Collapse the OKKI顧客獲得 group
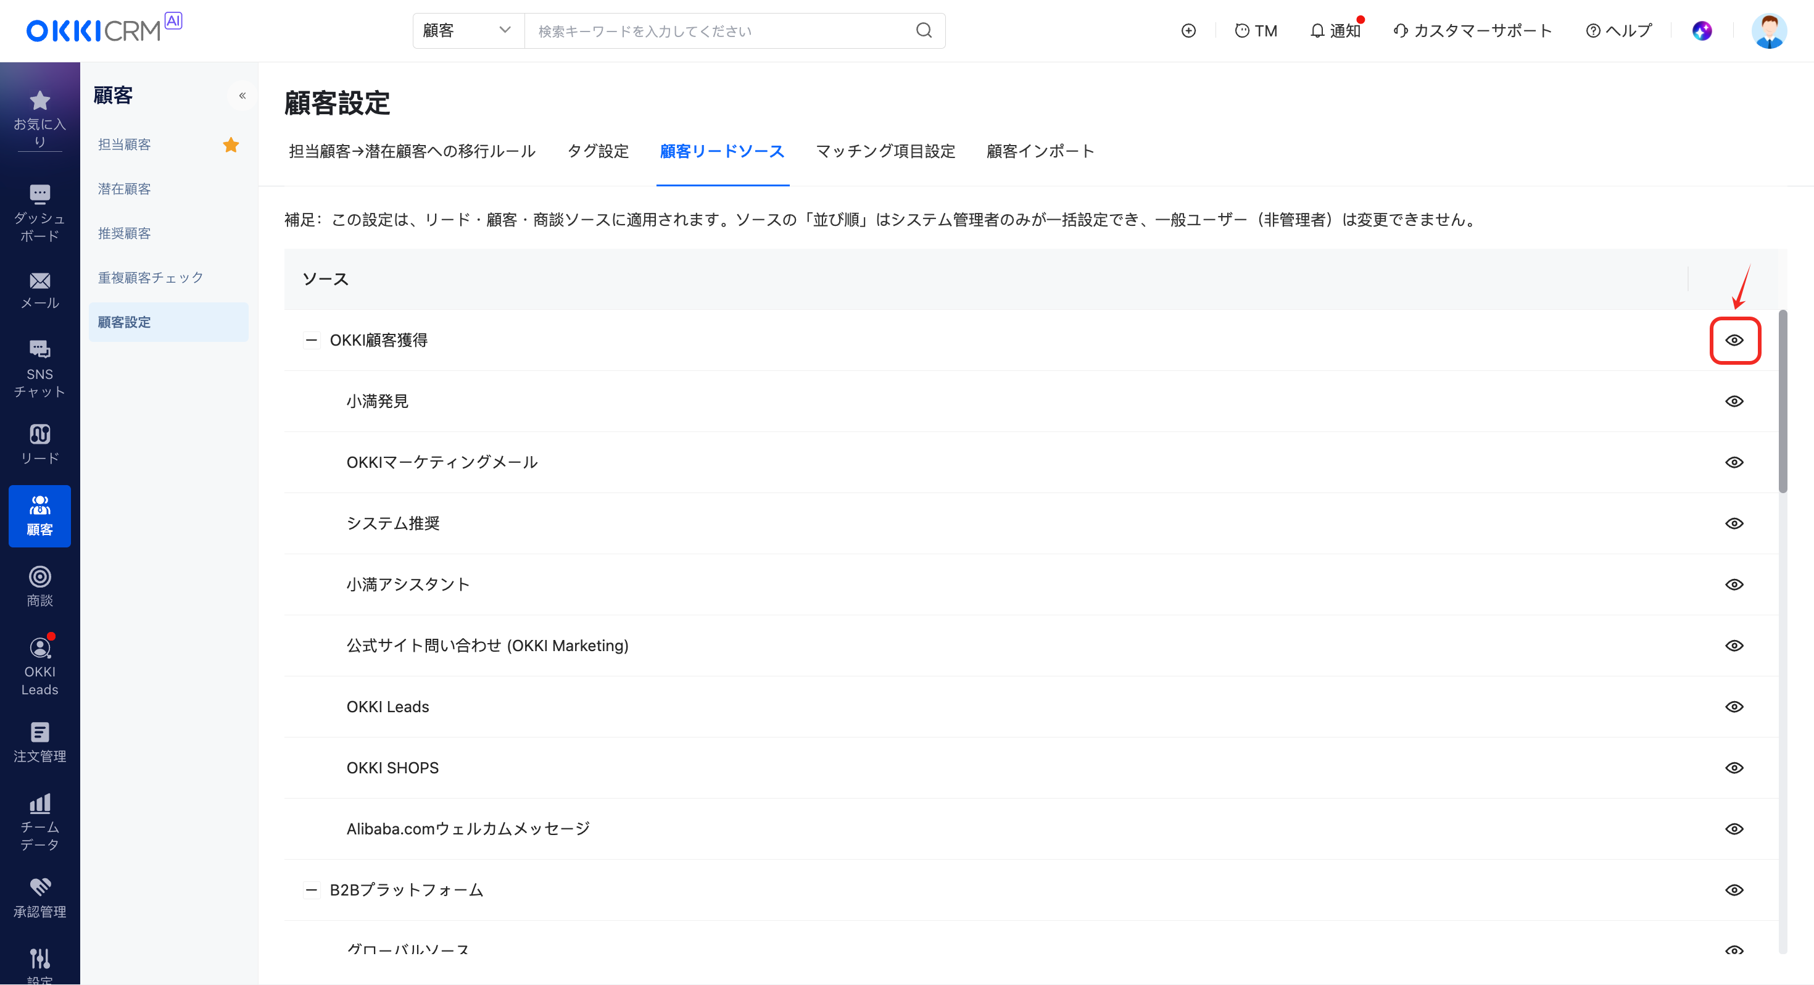 pos(311,340)
